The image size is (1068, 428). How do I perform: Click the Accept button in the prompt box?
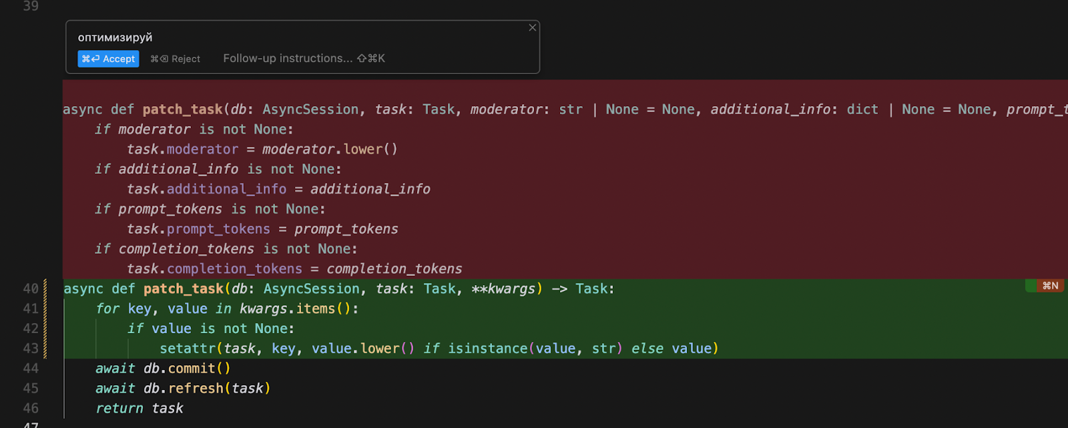click(x=108, y=59)
